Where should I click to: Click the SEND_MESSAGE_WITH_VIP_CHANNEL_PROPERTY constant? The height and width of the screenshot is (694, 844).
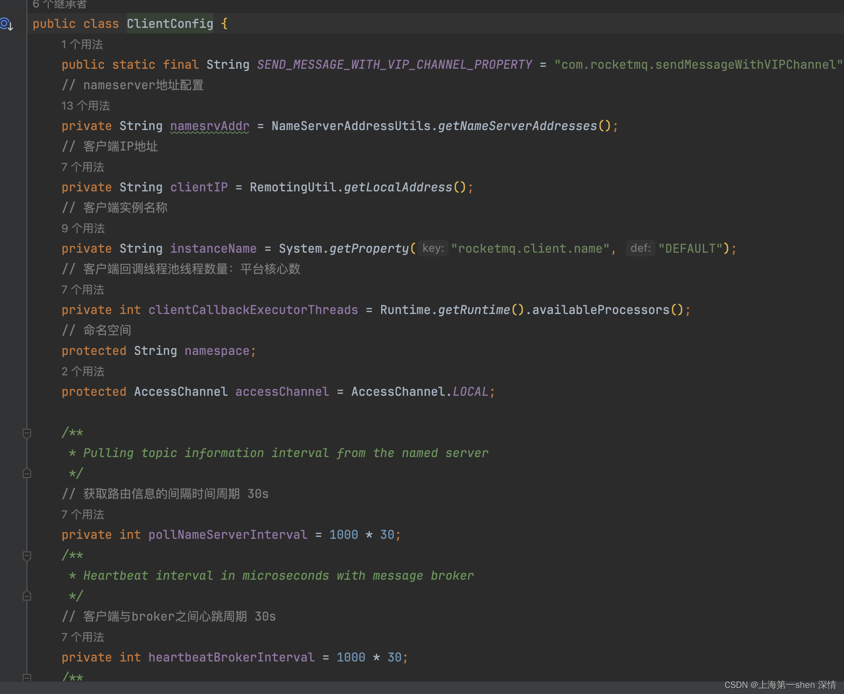(395, 65)
